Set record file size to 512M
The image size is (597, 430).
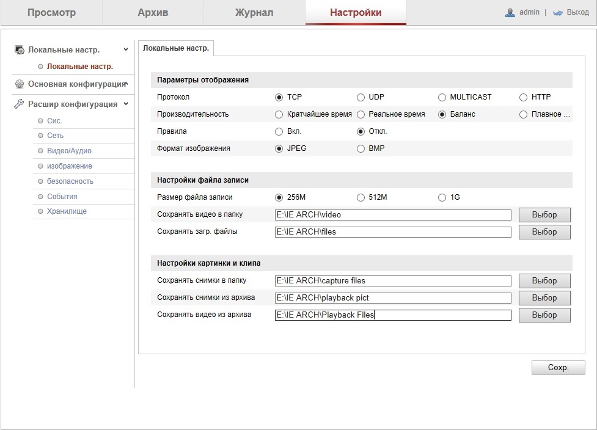point(361,197)
